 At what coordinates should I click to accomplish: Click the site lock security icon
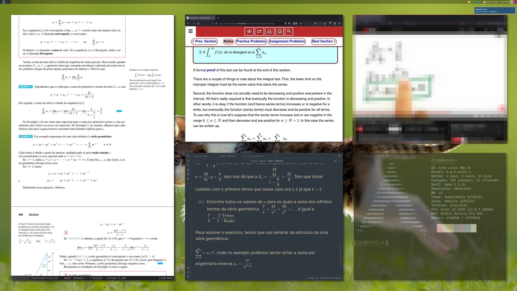tap(216, 23)
